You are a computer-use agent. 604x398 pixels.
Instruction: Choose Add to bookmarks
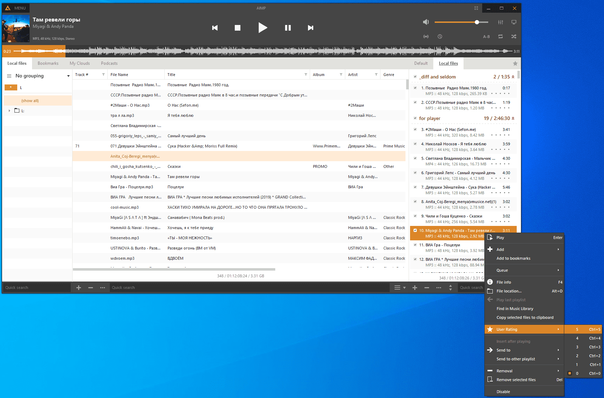coord(524,258)
